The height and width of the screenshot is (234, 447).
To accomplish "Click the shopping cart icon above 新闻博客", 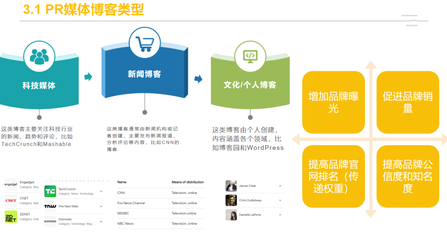I will click(x=145, y=44).
